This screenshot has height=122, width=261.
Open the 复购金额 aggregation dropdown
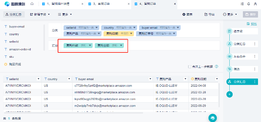click(x=121, y=45)
